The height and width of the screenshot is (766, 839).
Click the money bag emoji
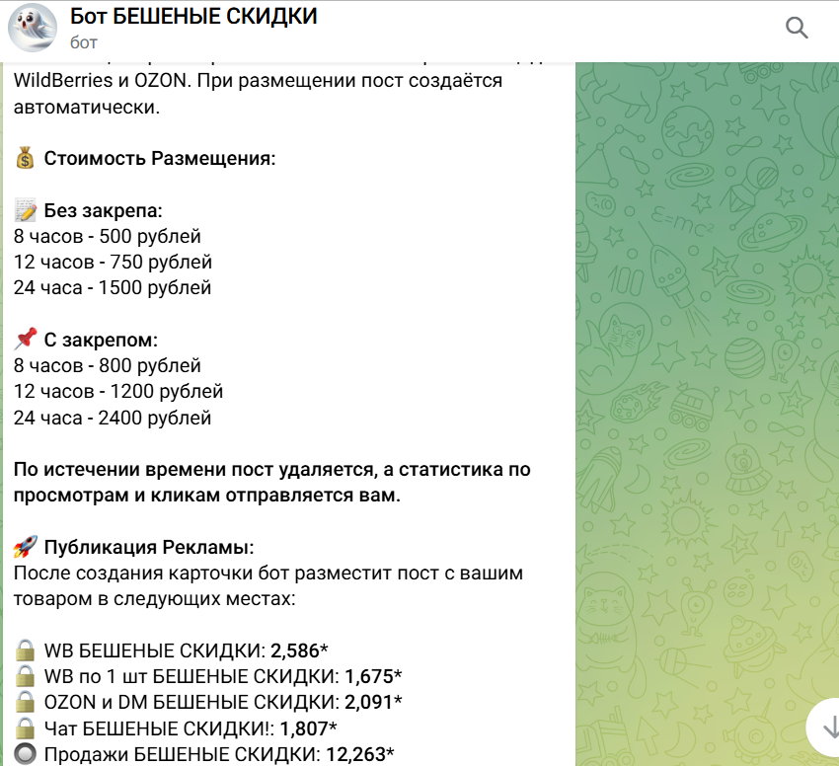click(26, 159)
